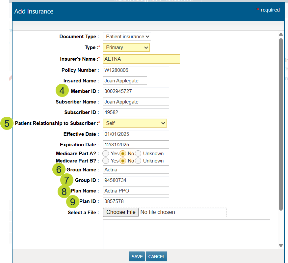
Task: Click the numbered circle 7 beside Group ID
Action: (67, 180)
